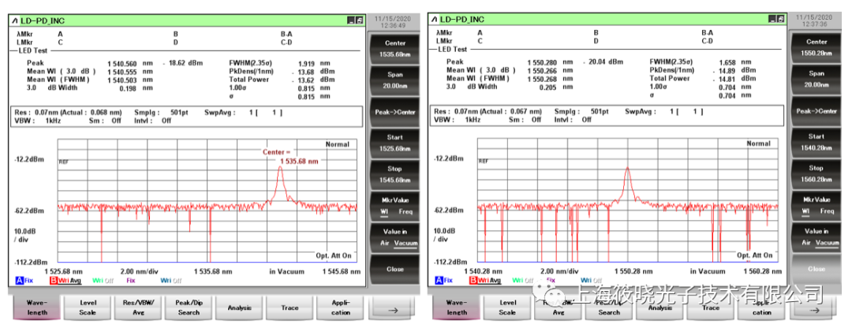The height and width of the screenshot is (332, 852).
Task: Click the spectrum peak on the left trace
Action: click(x=278, y=167)
